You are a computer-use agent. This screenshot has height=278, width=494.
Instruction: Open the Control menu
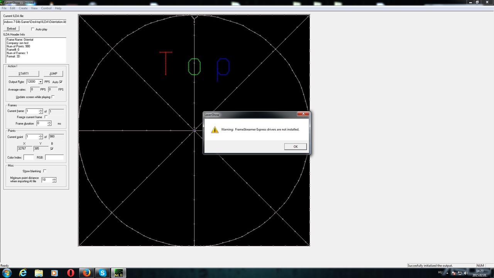point(46,8)
